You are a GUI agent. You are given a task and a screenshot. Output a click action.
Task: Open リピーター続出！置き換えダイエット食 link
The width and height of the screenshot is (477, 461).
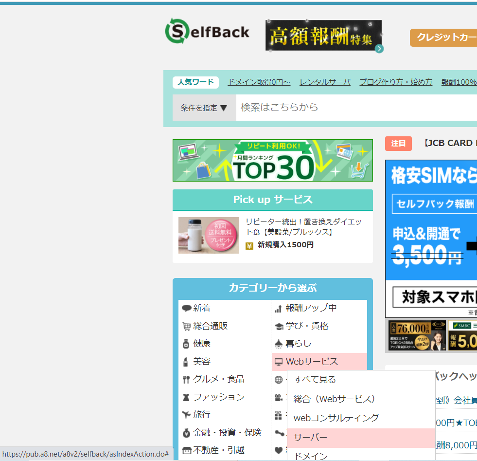click(x=303, y=226)
